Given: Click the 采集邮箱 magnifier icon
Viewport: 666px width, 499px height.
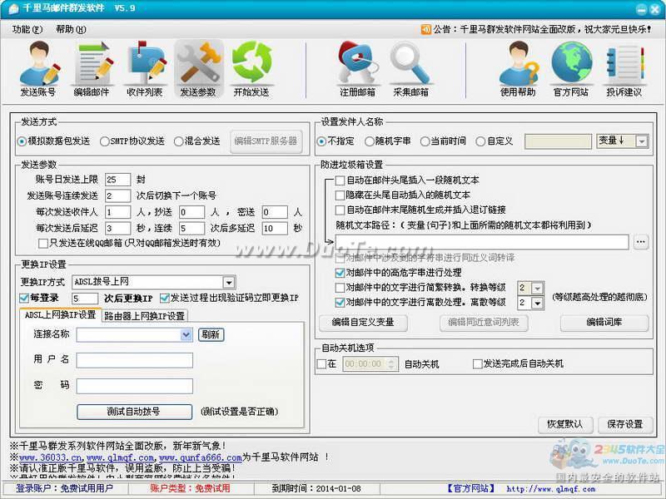Looking at the screenshot, I should 410,68.
